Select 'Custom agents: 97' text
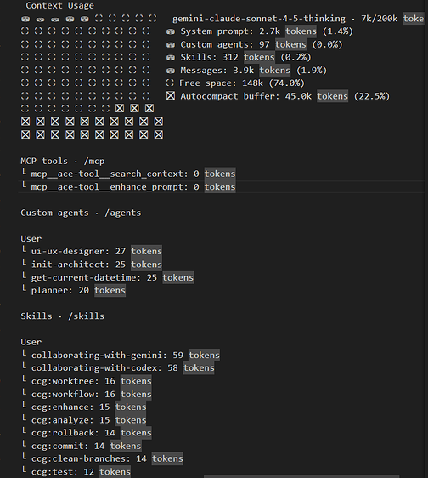 (x=225, y=44)
